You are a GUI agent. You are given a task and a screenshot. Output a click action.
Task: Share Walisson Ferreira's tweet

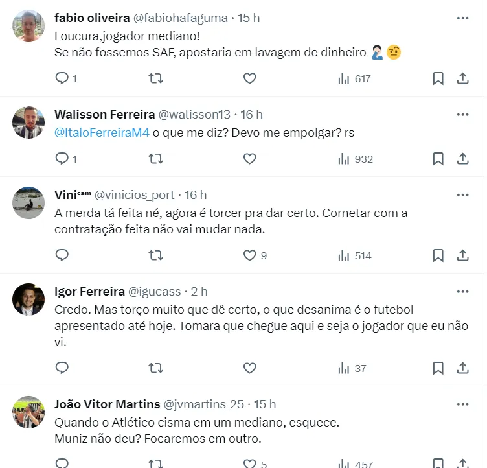point(462,159)
